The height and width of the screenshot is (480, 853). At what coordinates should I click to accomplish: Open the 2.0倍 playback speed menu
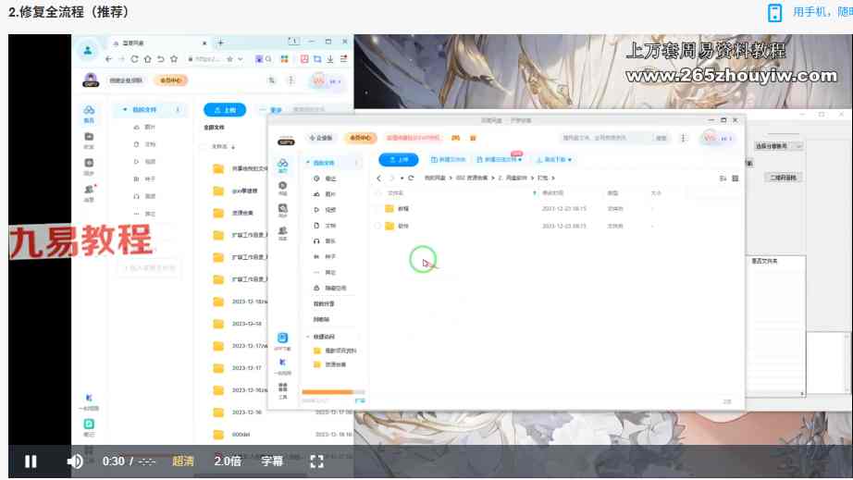pos(228,461)
